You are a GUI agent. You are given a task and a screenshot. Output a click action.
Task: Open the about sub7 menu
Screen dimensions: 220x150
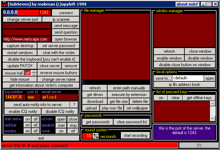(x=187, y=4)
